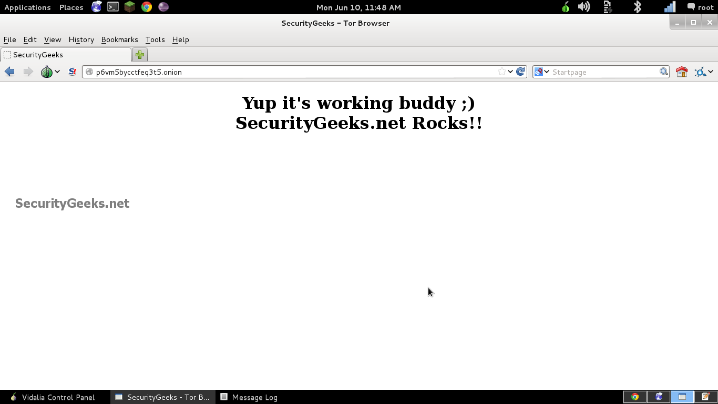Expand the Torbutton dropdown arrow

57,72
